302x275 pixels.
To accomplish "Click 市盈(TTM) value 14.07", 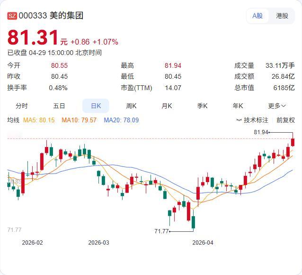I will coord(173,88).
